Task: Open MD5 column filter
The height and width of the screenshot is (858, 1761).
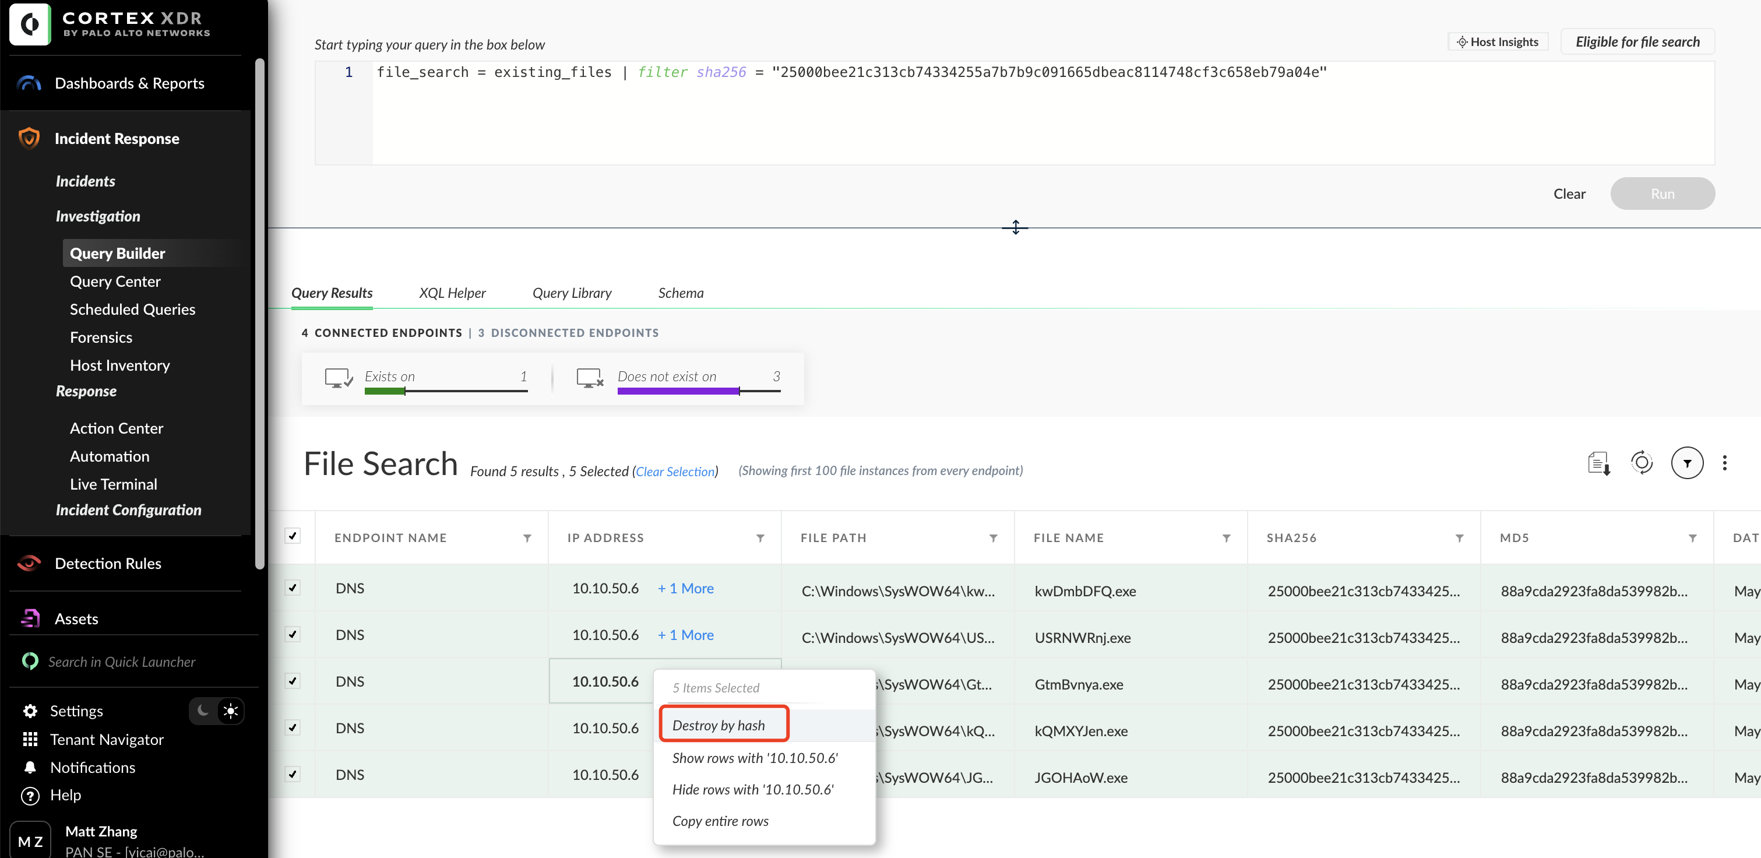Action: (x=1693, y=539)
